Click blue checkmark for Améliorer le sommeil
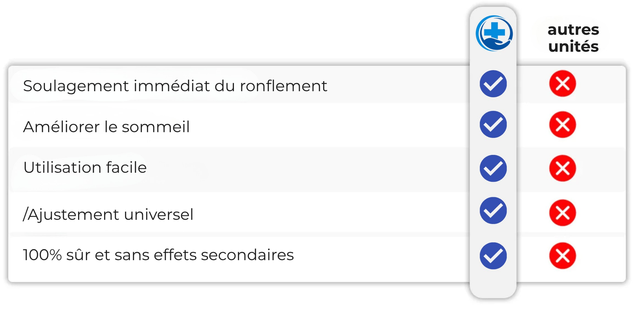The image size is (637, 311). (493, 124)
